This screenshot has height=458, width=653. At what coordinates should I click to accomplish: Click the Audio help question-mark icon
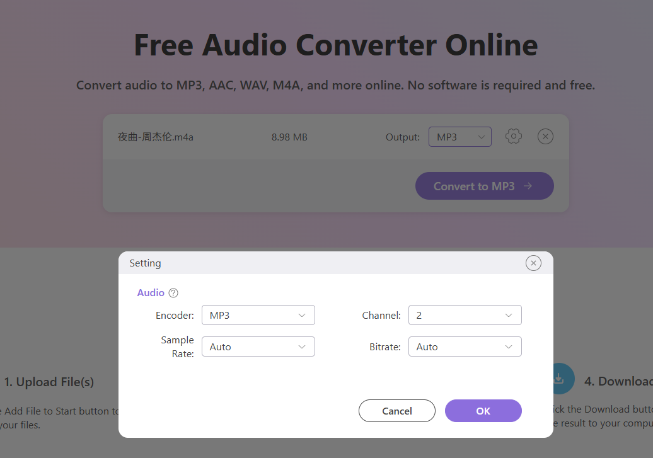tap(173, 293)
